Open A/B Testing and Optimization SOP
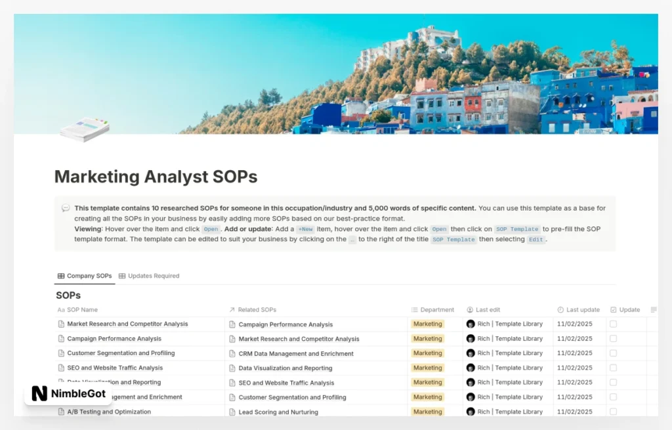 coord(109,412)
